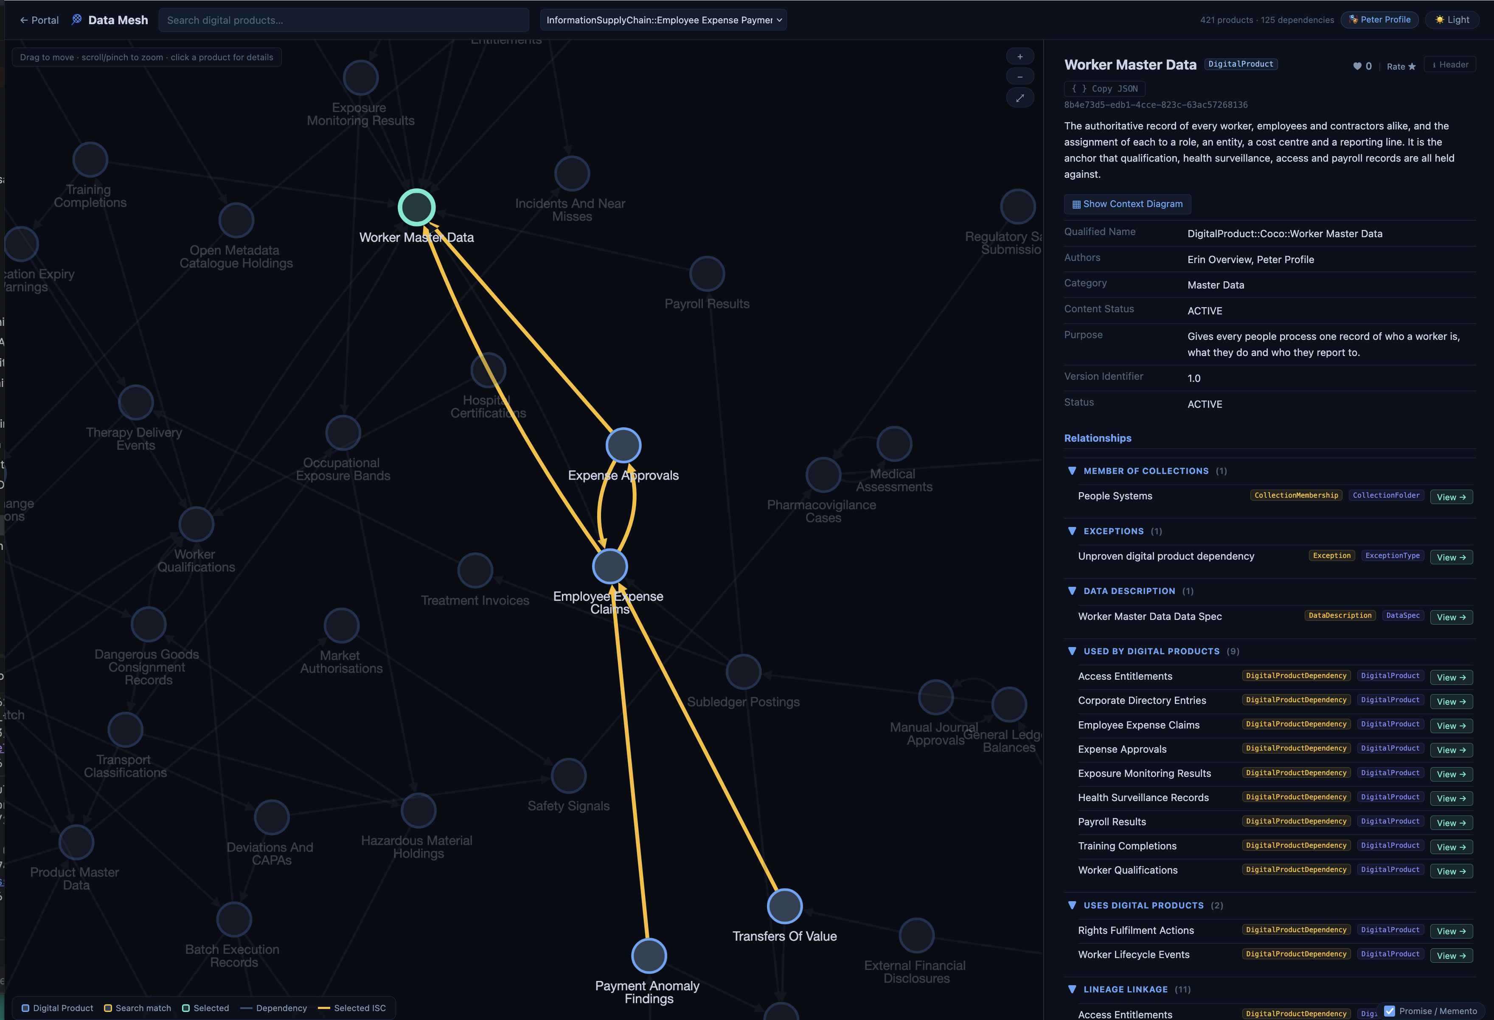
Task: Select the Training Completions node circle
Action: point(90,160)
